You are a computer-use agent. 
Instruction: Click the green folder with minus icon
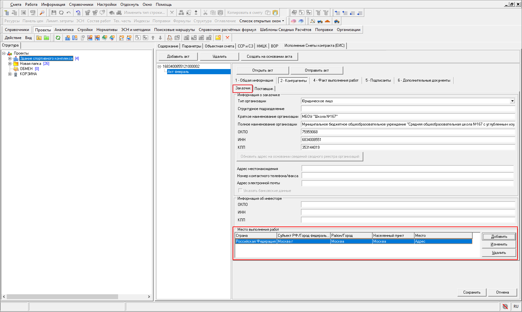[x=46, y=38]
